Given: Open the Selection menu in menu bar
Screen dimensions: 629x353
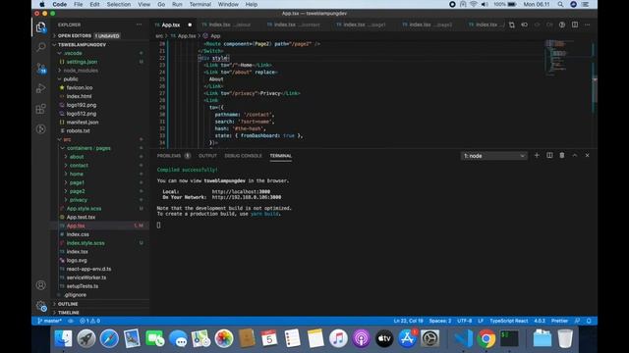Looking at the screenshot, I should tap(118, 4).
